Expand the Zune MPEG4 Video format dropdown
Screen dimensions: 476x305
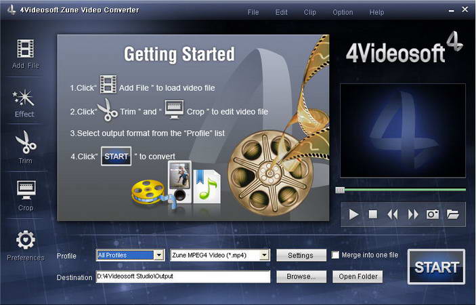tap(265, 255)
